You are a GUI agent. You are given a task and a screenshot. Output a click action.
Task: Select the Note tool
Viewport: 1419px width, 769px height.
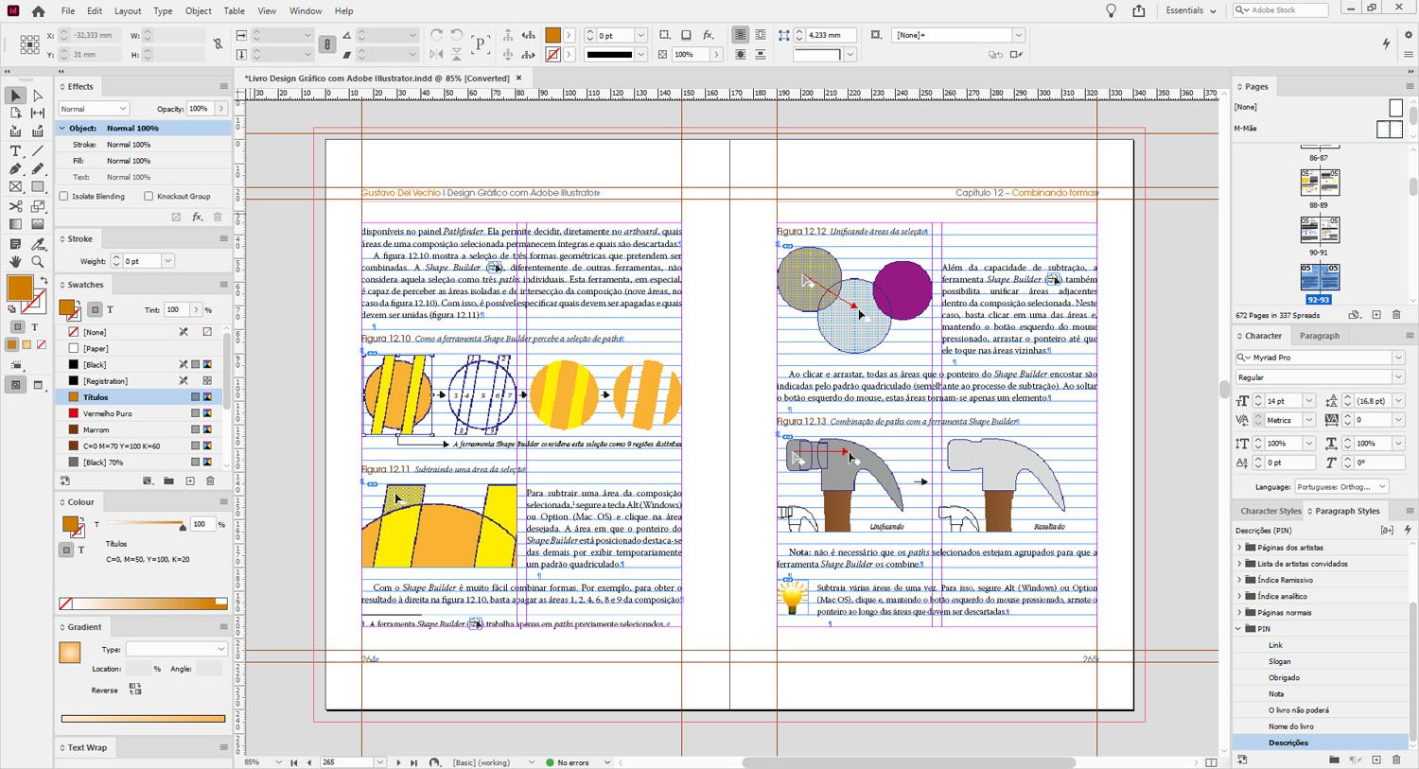15,244
